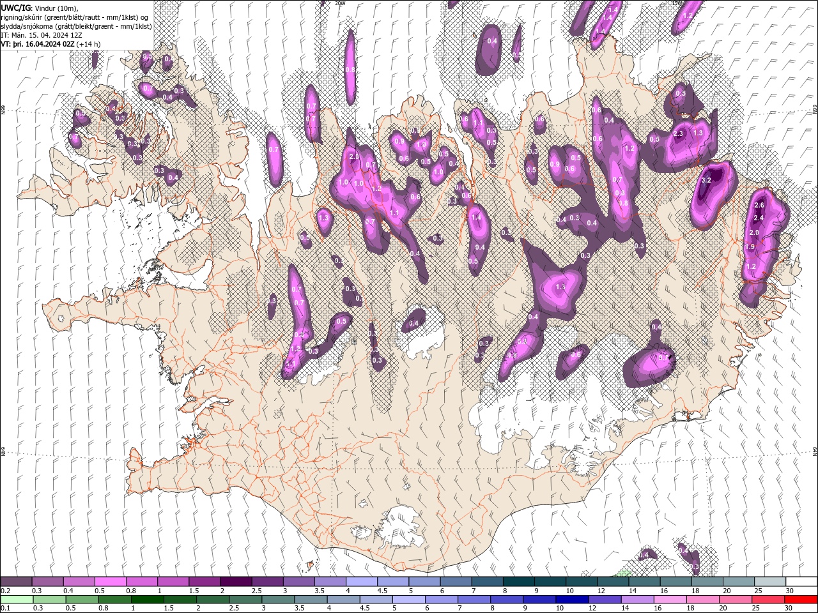Click the 2.4 snowfall value in the east
This screenshot has width=818, height=613.
(759, 218)
